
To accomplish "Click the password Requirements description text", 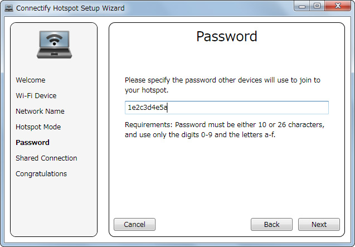I will 225,129.
